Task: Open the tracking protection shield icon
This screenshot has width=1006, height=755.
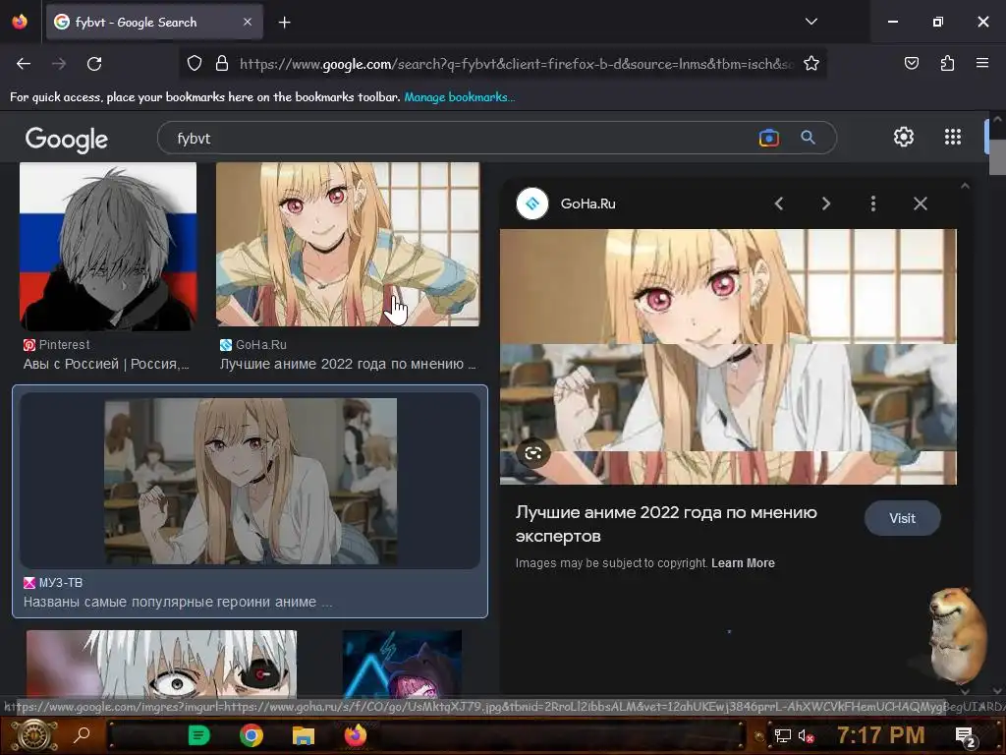Action: tap(195, 64)
